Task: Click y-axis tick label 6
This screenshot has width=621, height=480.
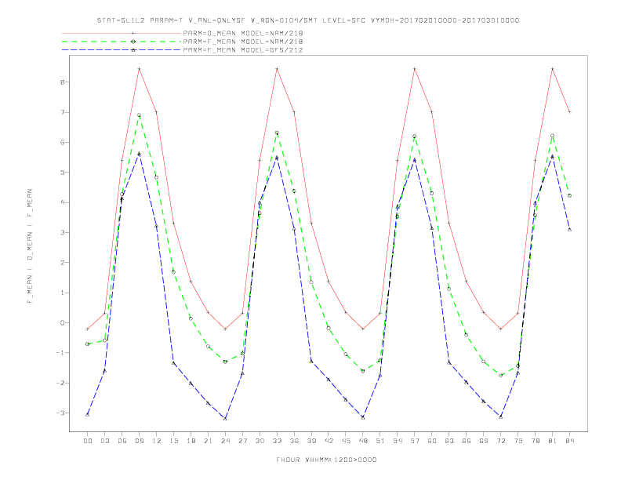Action: [63, 143]
